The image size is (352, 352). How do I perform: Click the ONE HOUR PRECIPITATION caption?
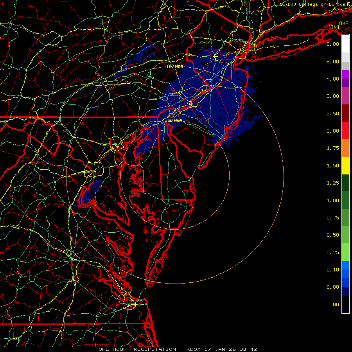[x=137, y=349]
